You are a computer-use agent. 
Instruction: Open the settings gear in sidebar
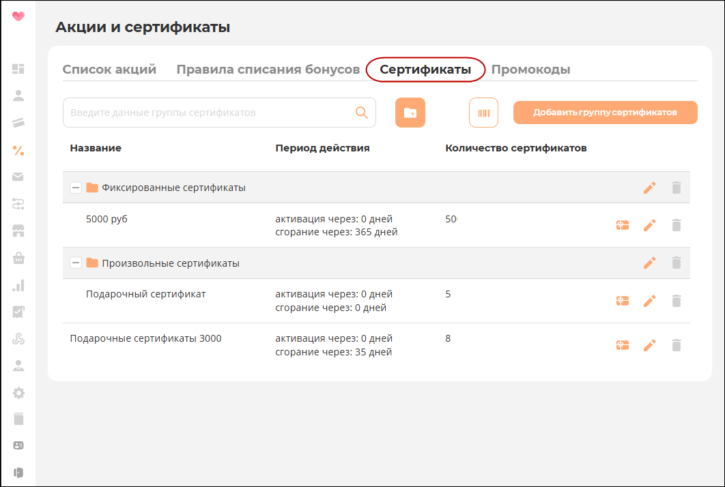coord(18,393)
